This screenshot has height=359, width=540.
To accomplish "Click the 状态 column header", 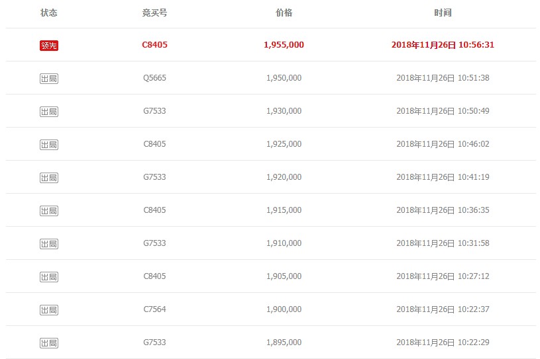I will [x=49, y=13].
